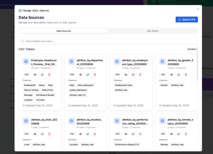Preview attrition_by_employment_type table with eye icon
The width and height of the screenshot is (213, 154).
click(x=126, y=75)
